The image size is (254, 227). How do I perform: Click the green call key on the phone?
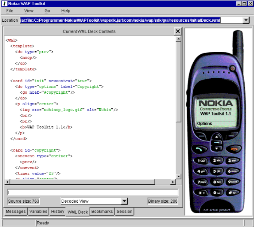pyautogui.click(x=199, y=149)
